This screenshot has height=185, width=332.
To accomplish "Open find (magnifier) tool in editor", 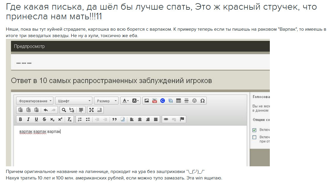I will (x=64, y=110).
